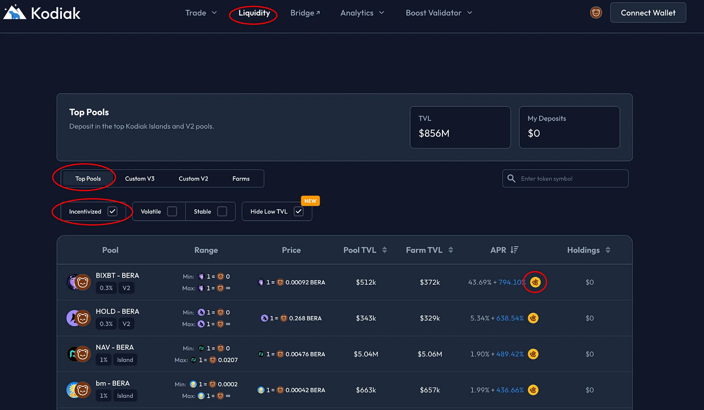The image size is (704, 410).
Task: Click the 794.10% APR value
Action: [x=512, y=282]
